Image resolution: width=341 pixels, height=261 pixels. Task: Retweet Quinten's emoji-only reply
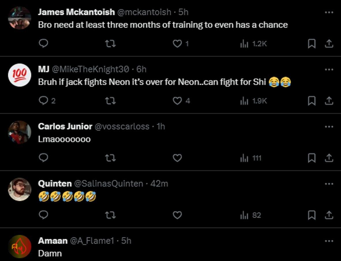pyautogui.click(x=110, y=215)
